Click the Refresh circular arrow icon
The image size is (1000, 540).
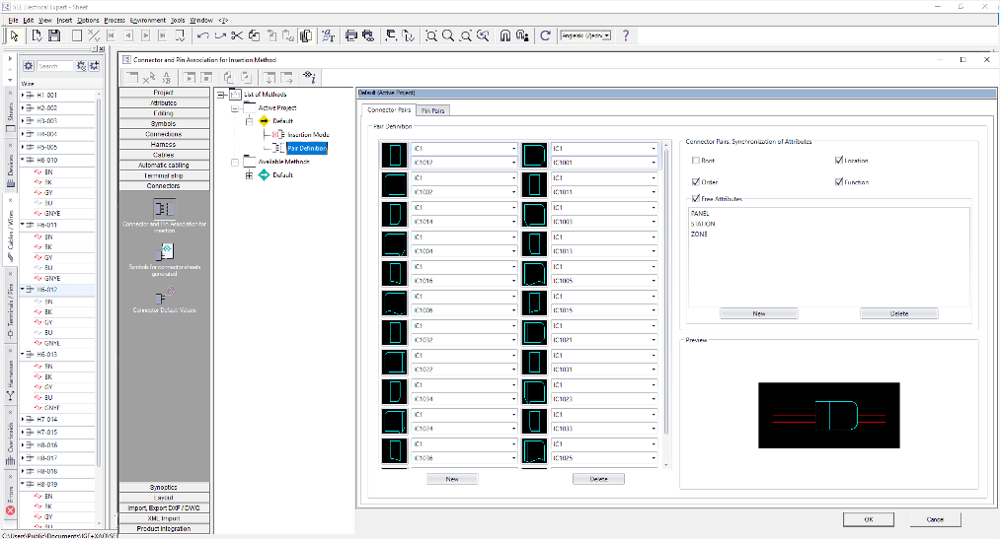click(545, 35)
